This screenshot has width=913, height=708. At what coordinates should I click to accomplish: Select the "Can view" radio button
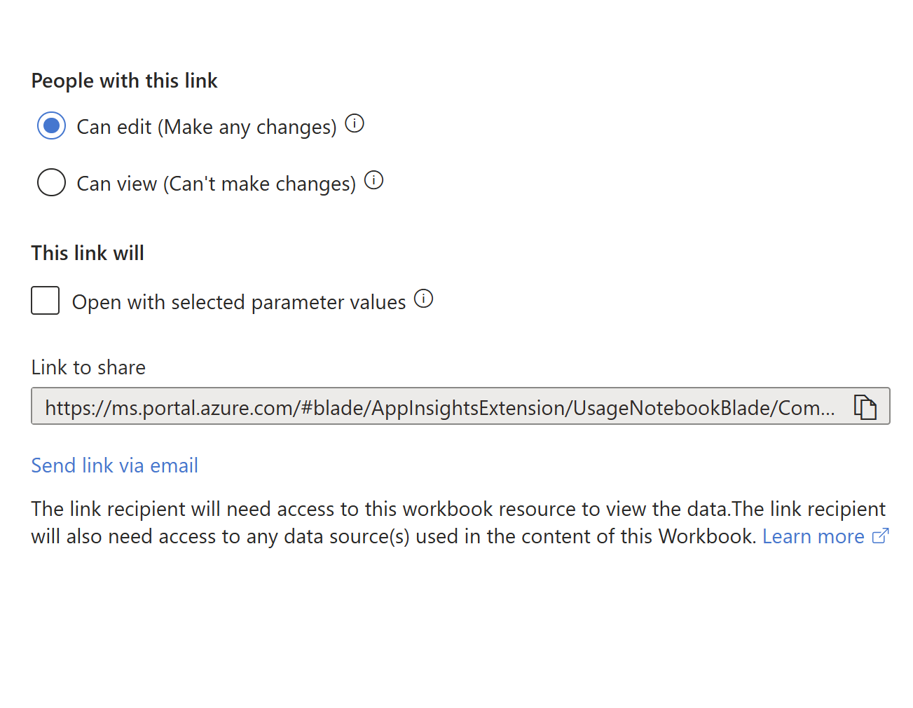51,182
